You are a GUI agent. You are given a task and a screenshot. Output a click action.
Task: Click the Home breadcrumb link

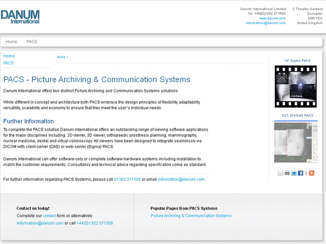click(x=61, y=57)
